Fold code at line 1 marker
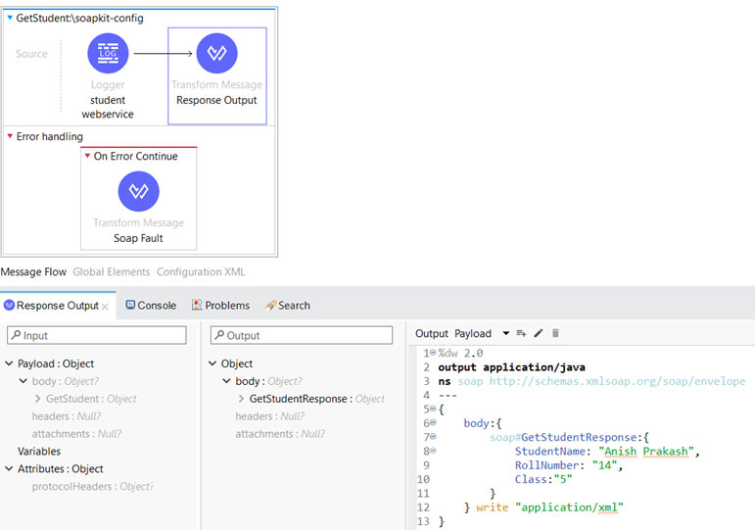 [433, 353]
